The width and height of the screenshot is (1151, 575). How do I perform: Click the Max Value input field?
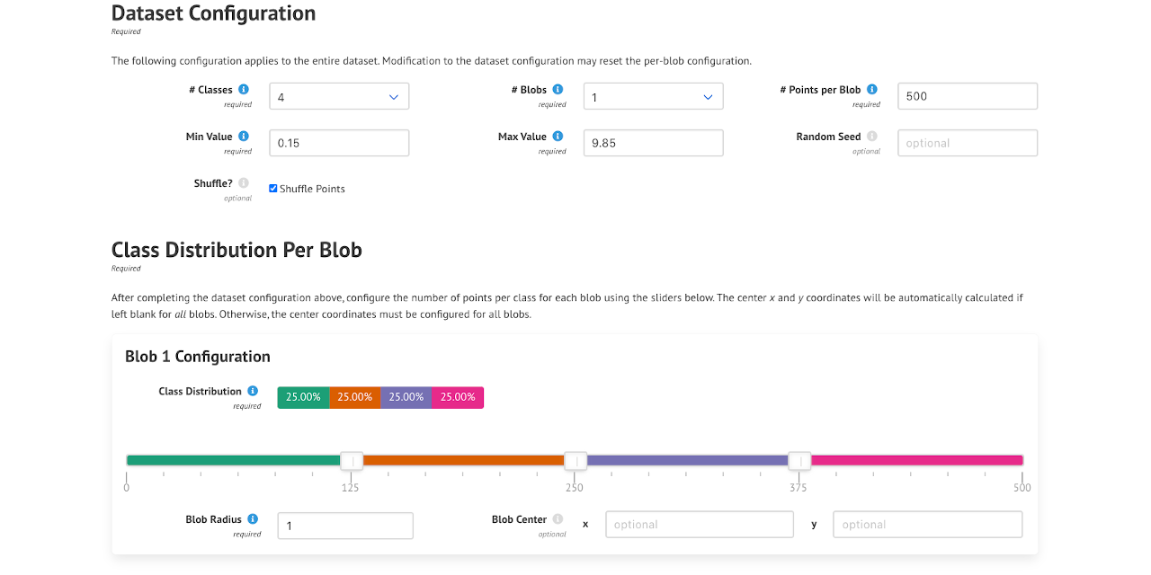(654, 143)
